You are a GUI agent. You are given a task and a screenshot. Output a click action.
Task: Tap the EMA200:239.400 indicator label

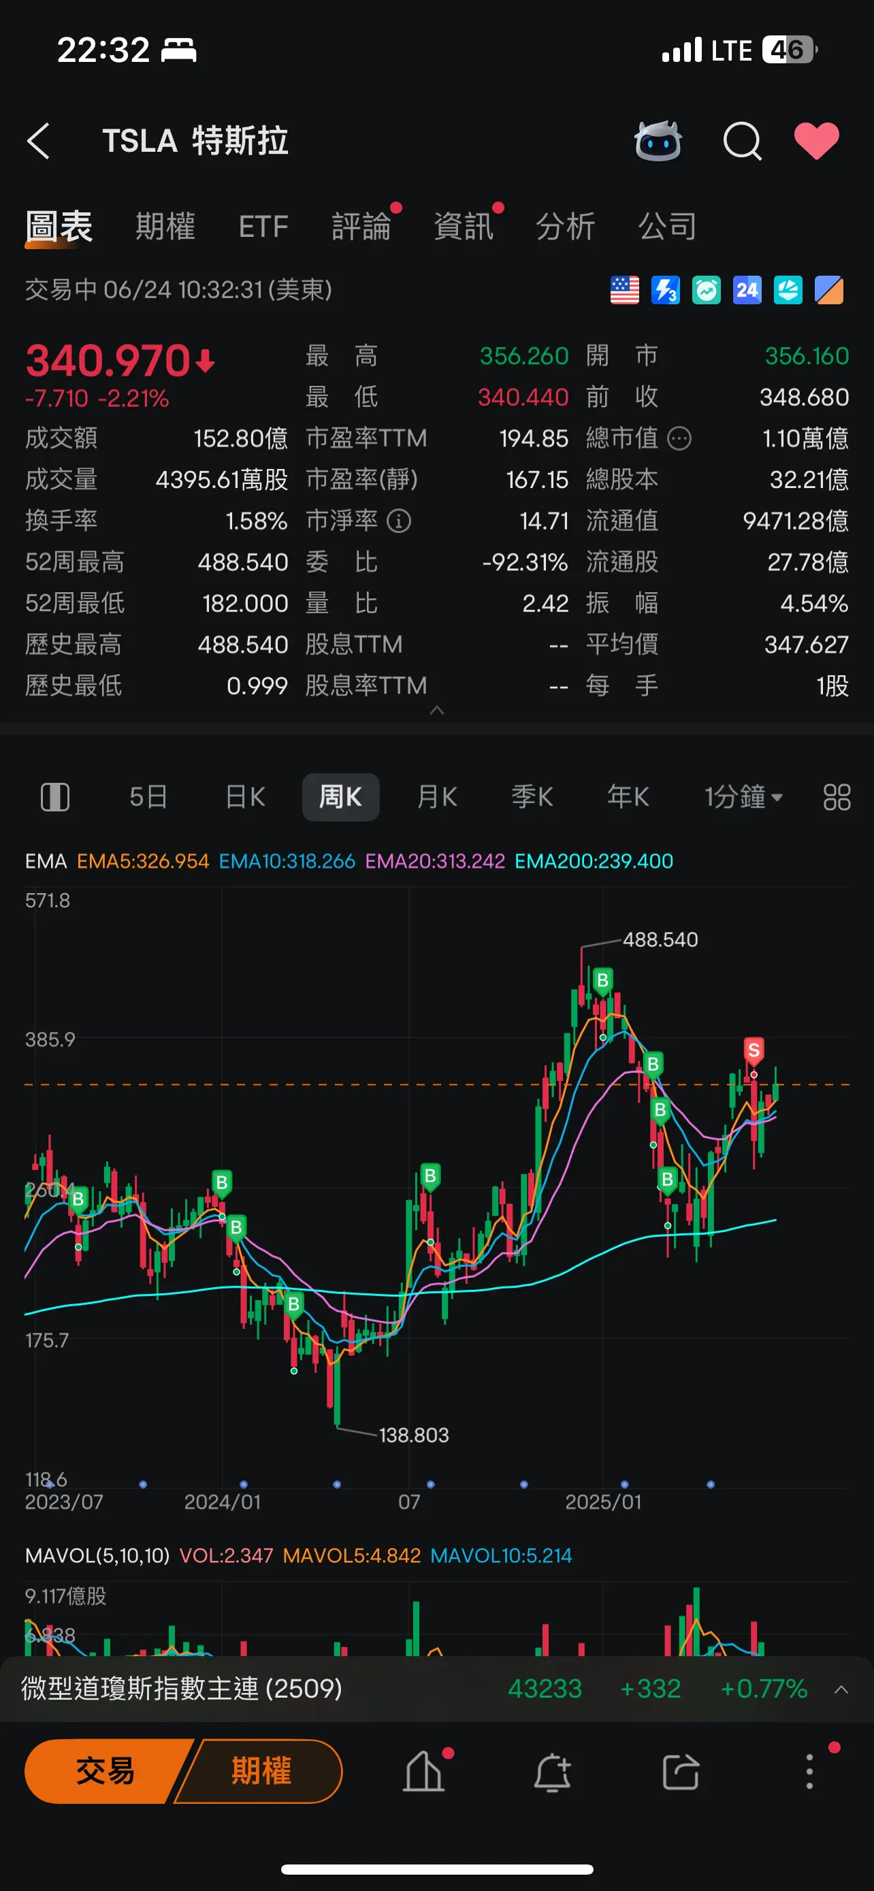(x=594, y=861)
